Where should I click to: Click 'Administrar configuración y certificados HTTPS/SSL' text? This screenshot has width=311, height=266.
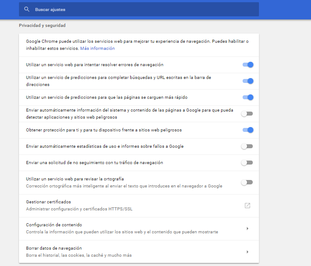(79, 209)
